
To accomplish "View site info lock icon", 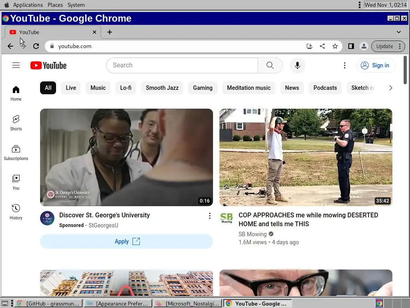I will (52, 46).
